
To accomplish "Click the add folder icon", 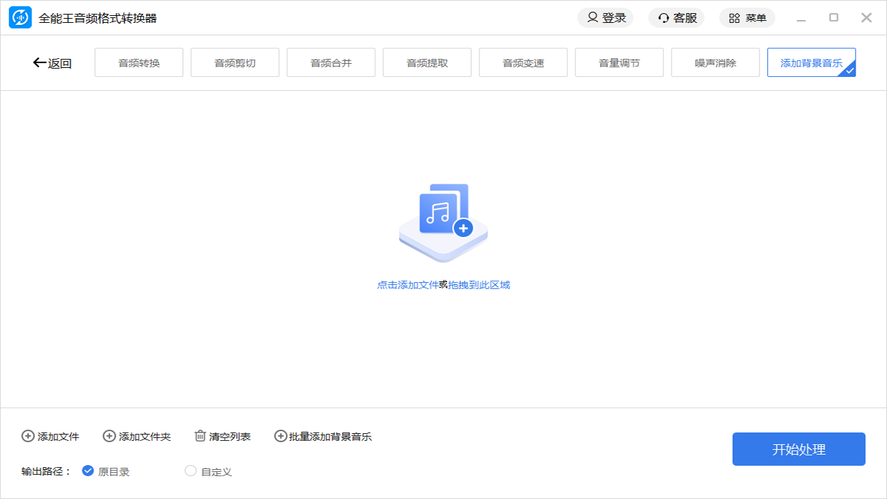I will pos(108,436).
